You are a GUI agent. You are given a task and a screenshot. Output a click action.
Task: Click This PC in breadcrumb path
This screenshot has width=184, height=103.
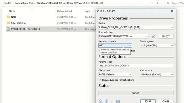click(x=7, y=3)
